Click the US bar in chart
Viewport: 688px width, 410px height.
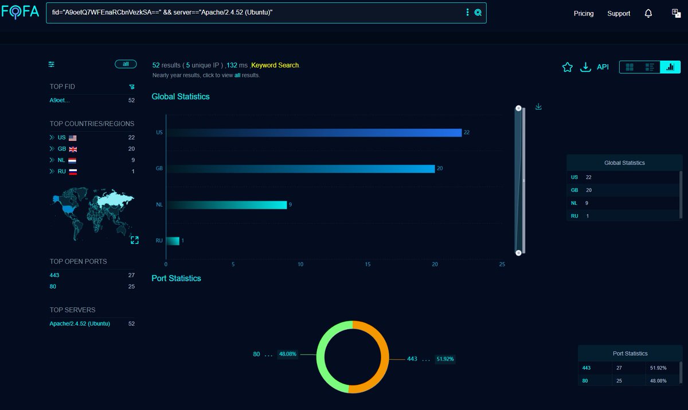pos(314,132)
